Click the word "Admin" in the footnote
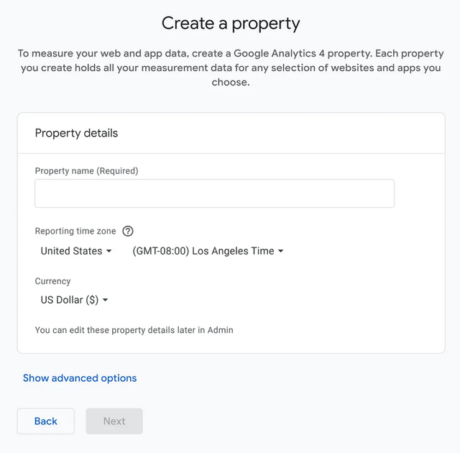 [x=221, y=330]
